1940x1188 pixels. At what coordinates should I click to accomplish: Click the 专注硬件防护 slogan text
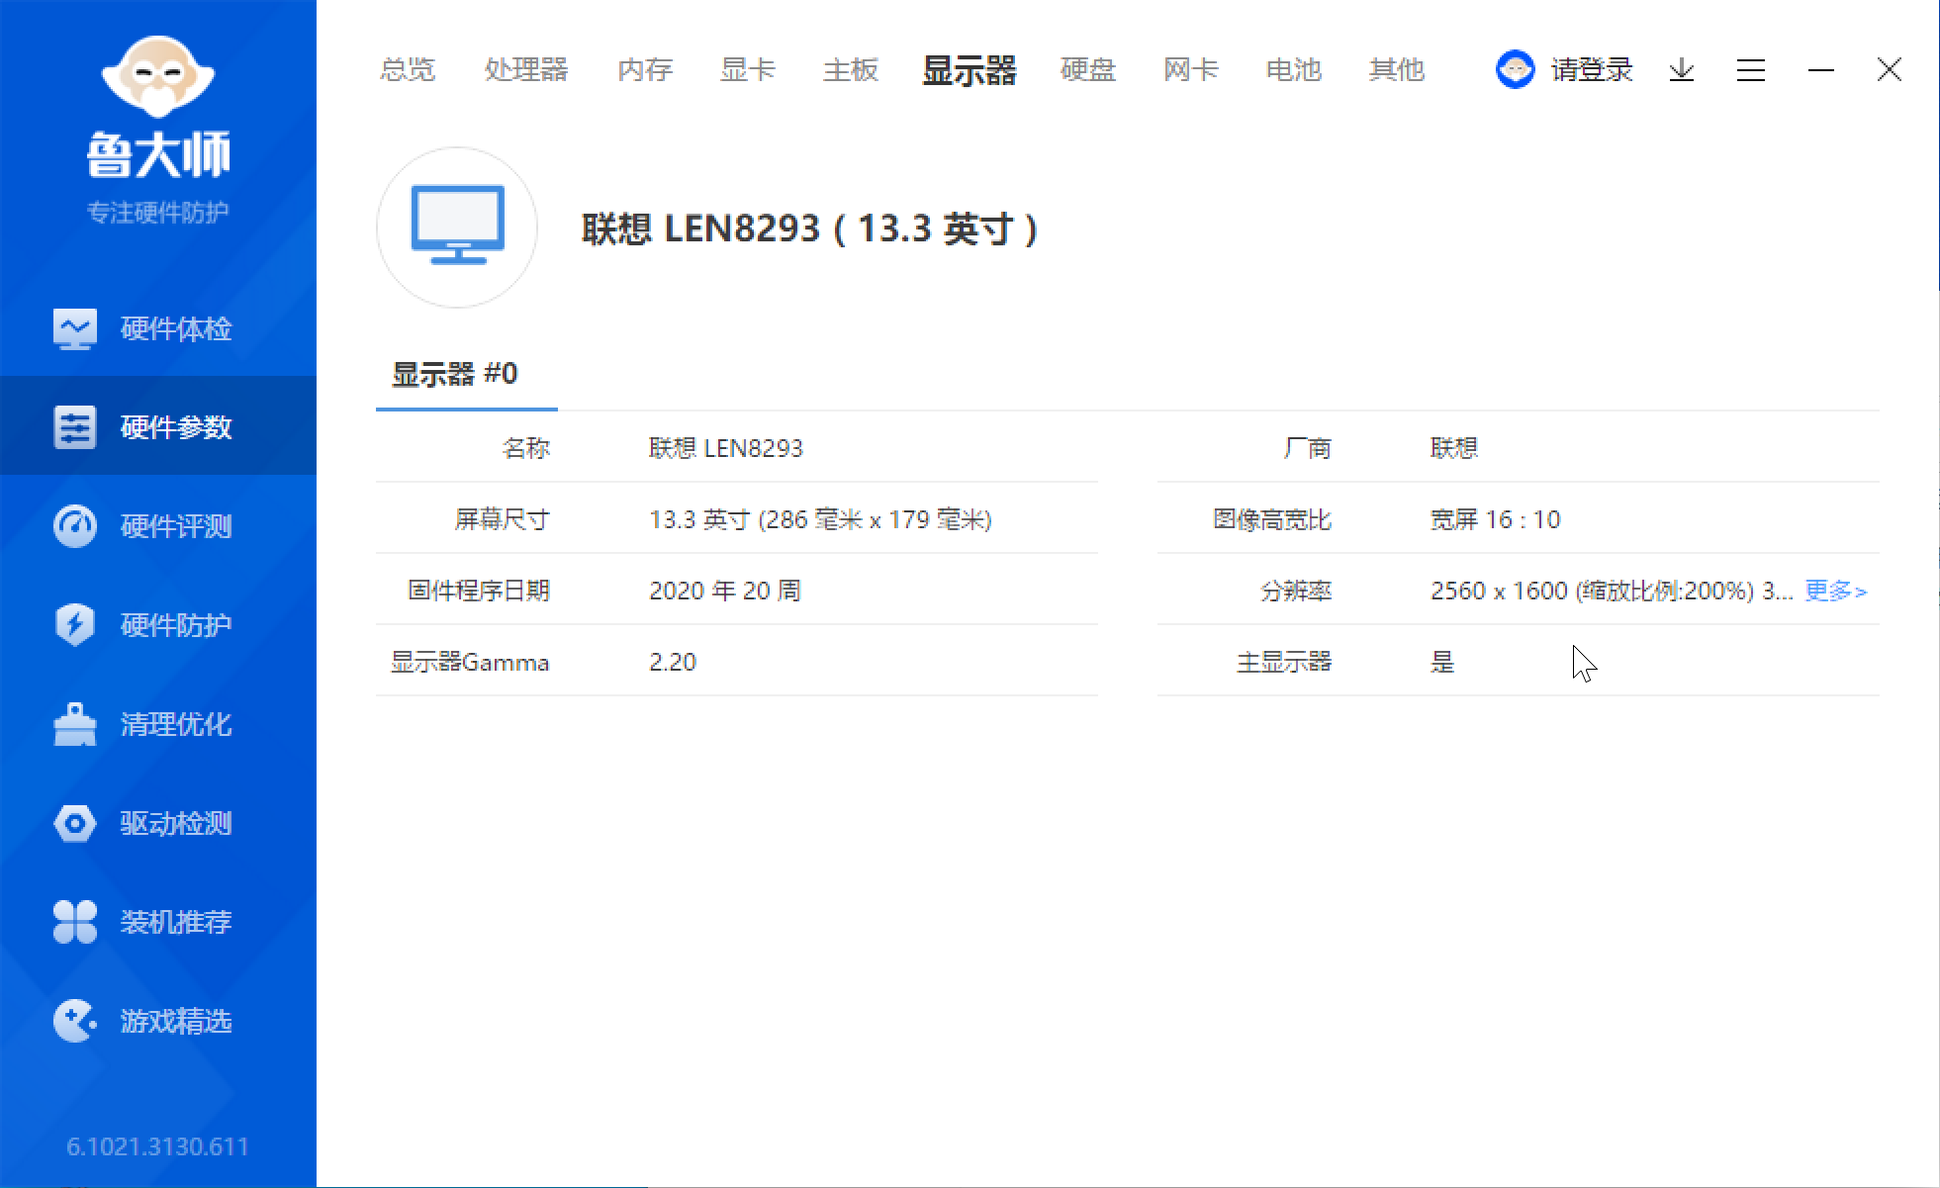158,212
